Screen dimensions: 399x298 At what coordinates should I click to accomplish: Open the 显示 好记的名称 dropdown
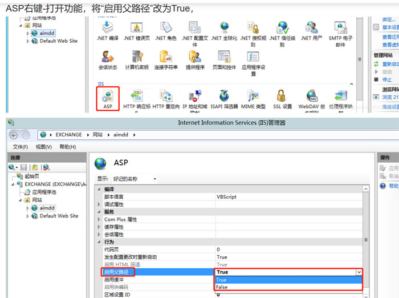pos(135,179)
